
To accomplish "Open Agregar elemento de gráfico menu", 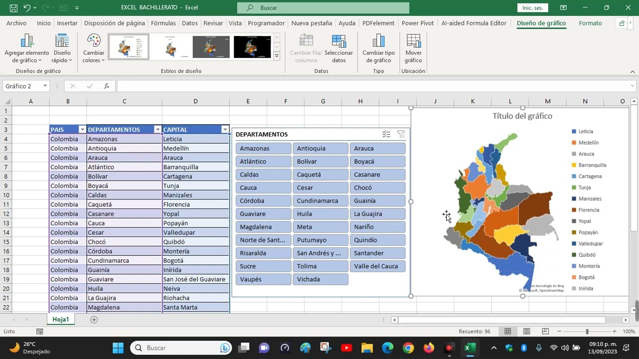I will [27, 49].
